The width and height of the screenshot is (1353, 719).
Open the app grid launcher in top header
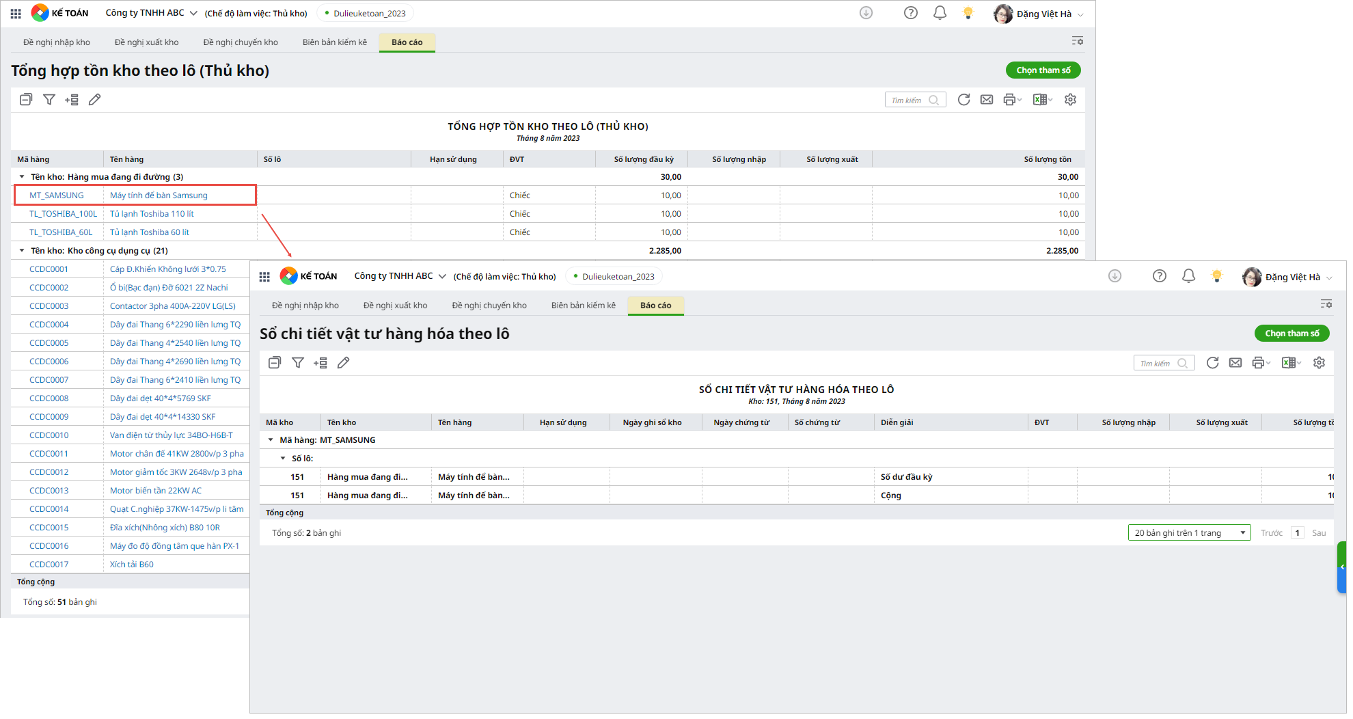point(16,14)
